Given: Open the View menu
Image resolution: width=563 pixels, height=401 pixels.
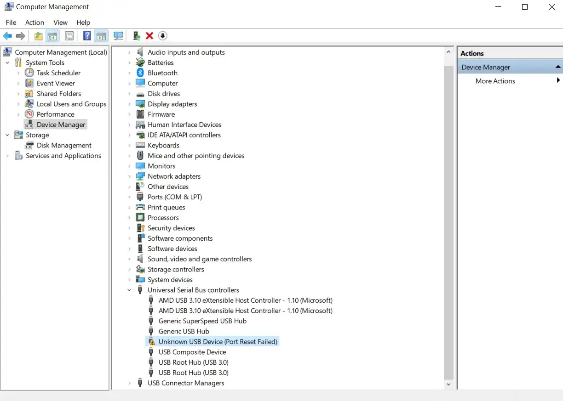Looking at the screenshot, I should [60, 23].
